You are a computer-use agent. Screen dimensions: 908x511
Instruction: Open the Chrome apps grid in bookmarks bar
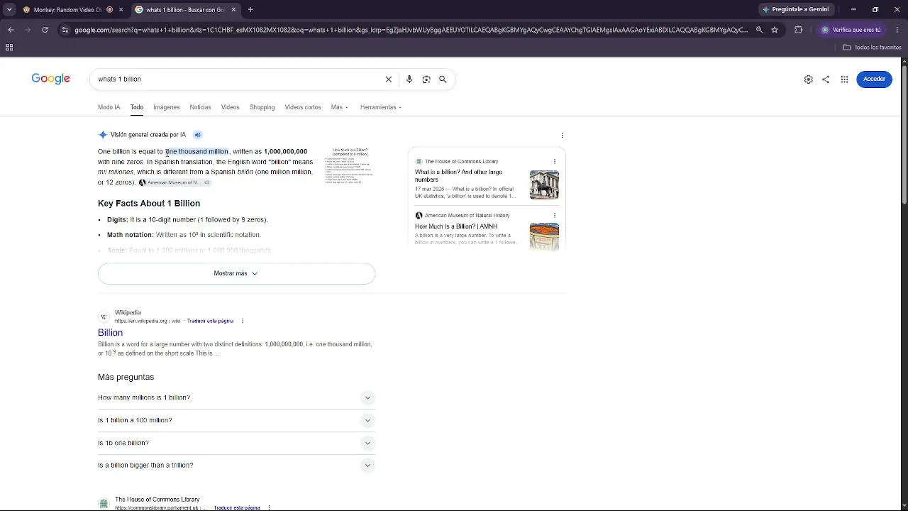pyautogui.click(x=9, y=48)
